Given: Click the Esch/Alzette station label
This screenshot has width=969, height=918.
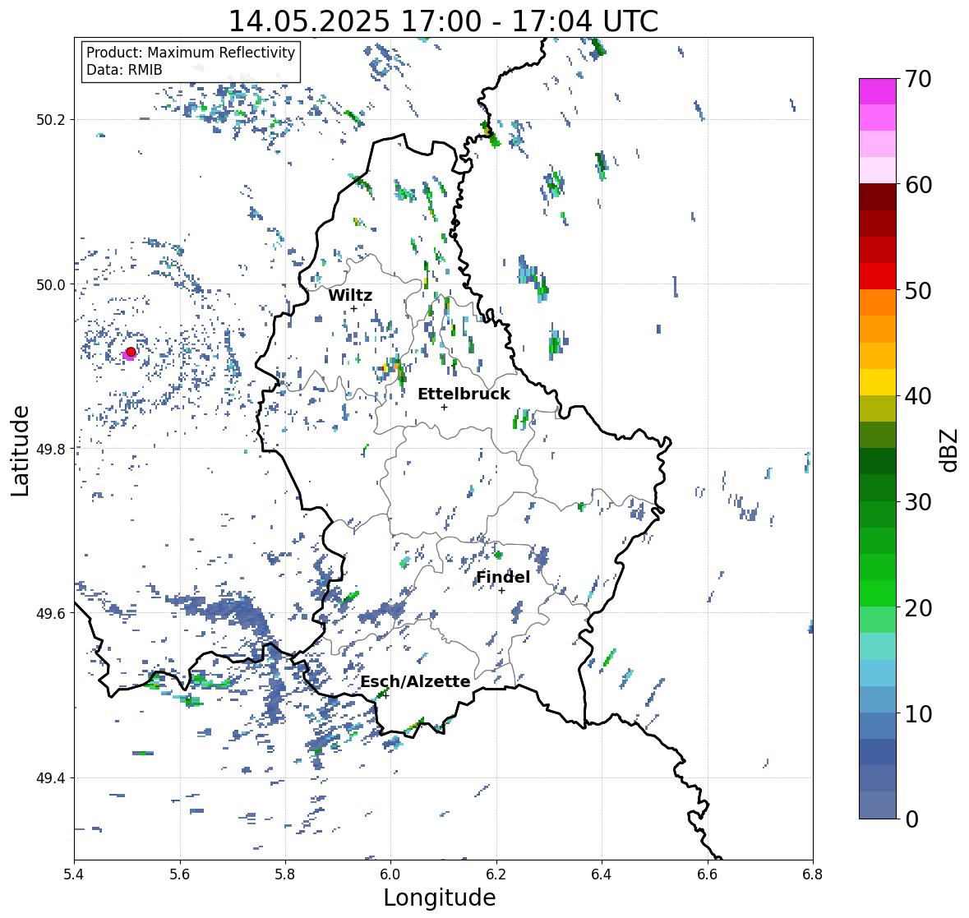Looking at the screenshot, I should (415, 681).
